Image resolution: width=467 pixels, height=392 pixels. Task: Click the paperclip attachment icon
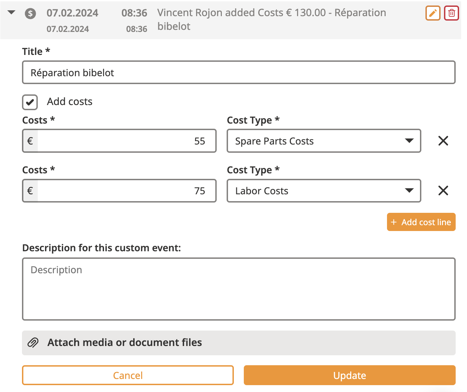pyautogui.click(x=33, y=343)
